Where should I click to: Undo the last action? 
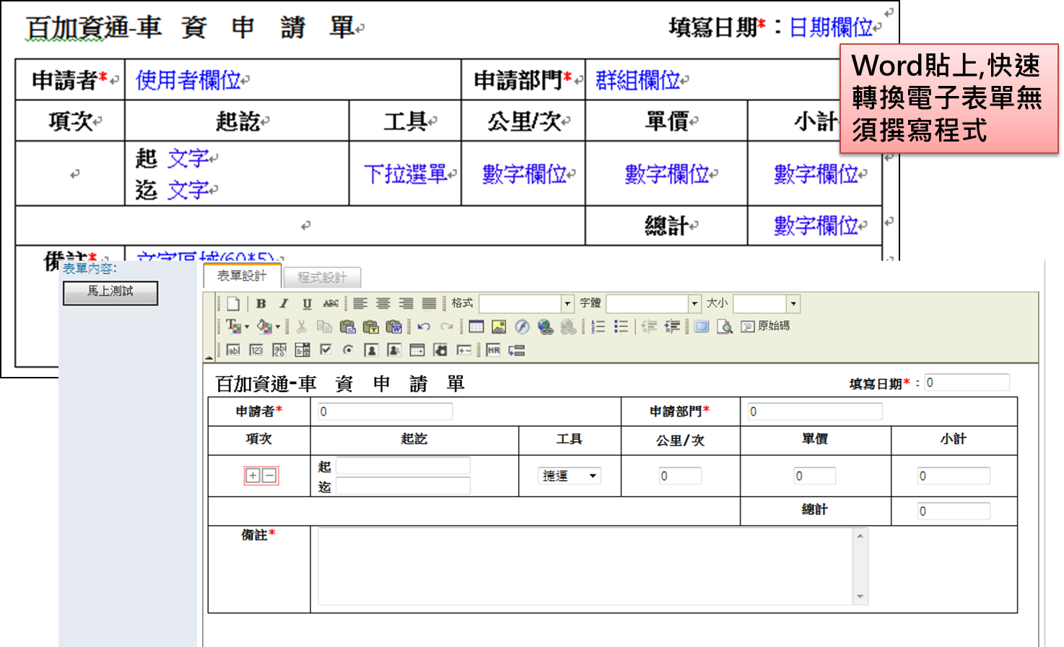tap(424, 327)
